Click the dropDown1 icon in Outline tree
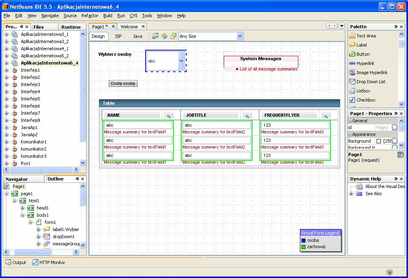The width and height of the screenshot is (408, 278). (47, 237)
